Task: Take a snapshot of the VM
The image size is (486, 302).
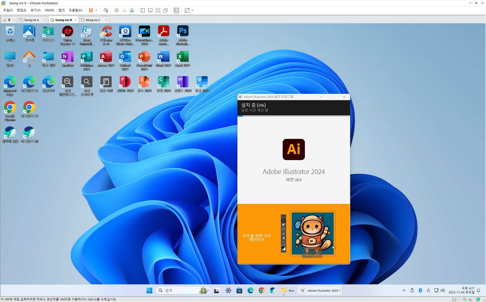Action: [116, 10]
